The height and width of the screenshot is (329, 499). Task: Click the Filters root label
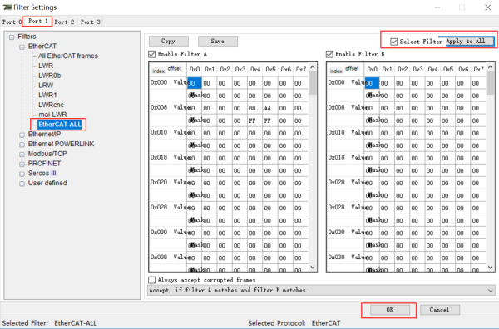(27, 37)
